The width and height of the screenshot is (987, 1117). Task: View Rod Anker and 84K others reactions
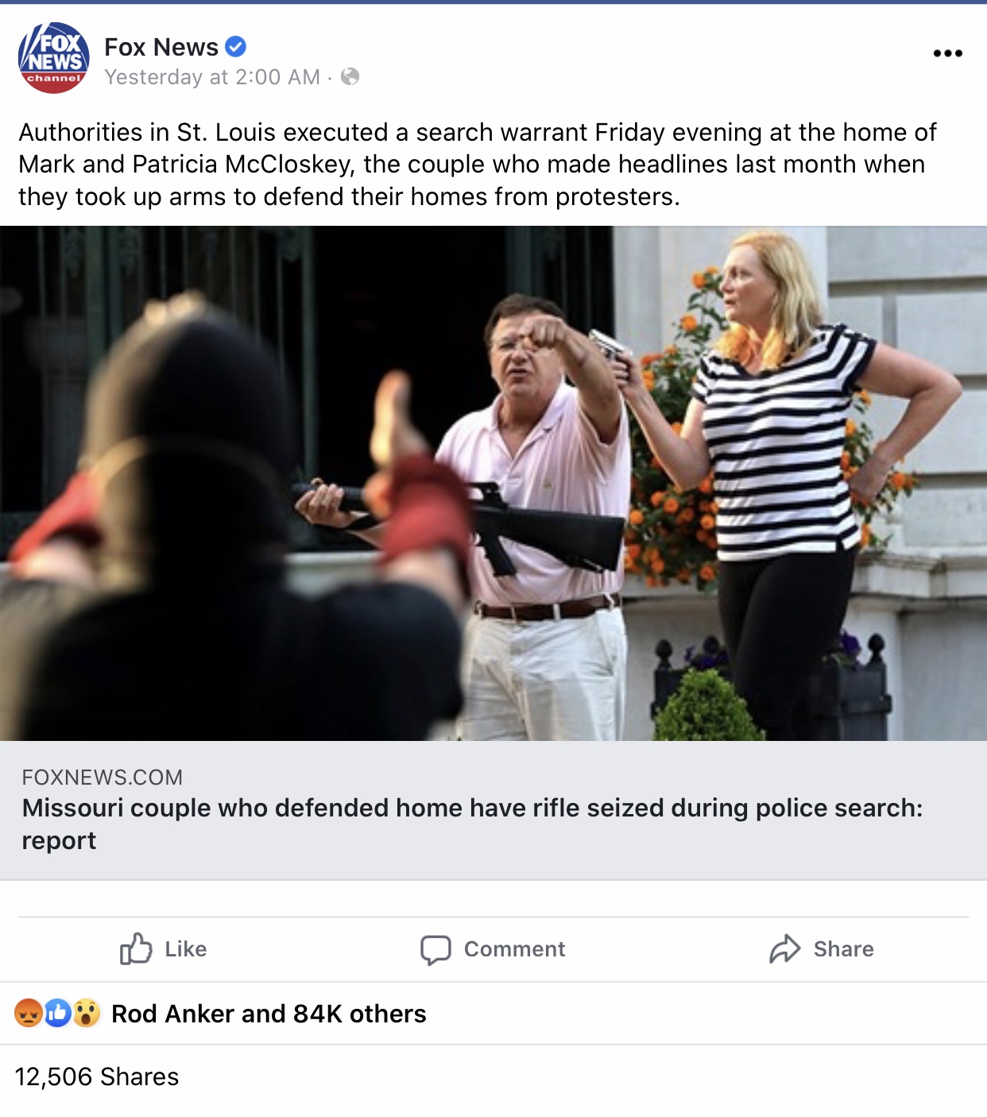coord(269,1014)
